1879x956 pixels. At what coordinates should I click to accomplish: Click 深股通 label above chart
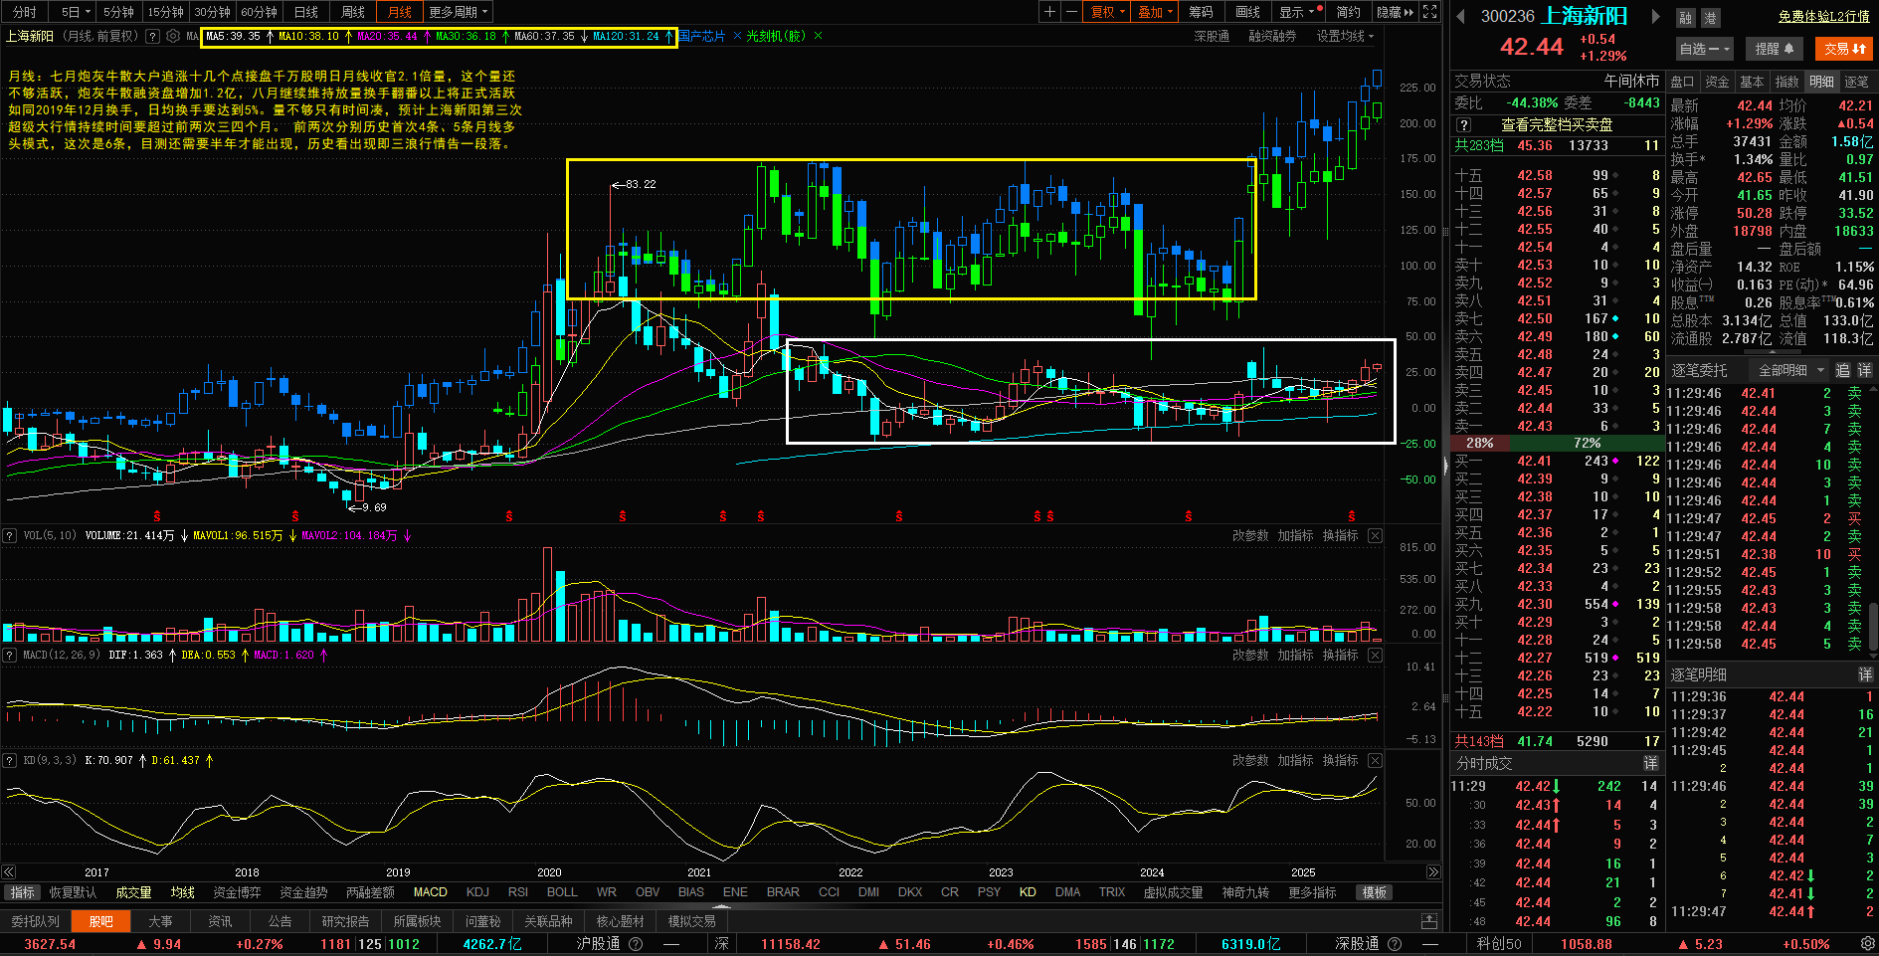pyautogui.click(x=1212, y=36)
